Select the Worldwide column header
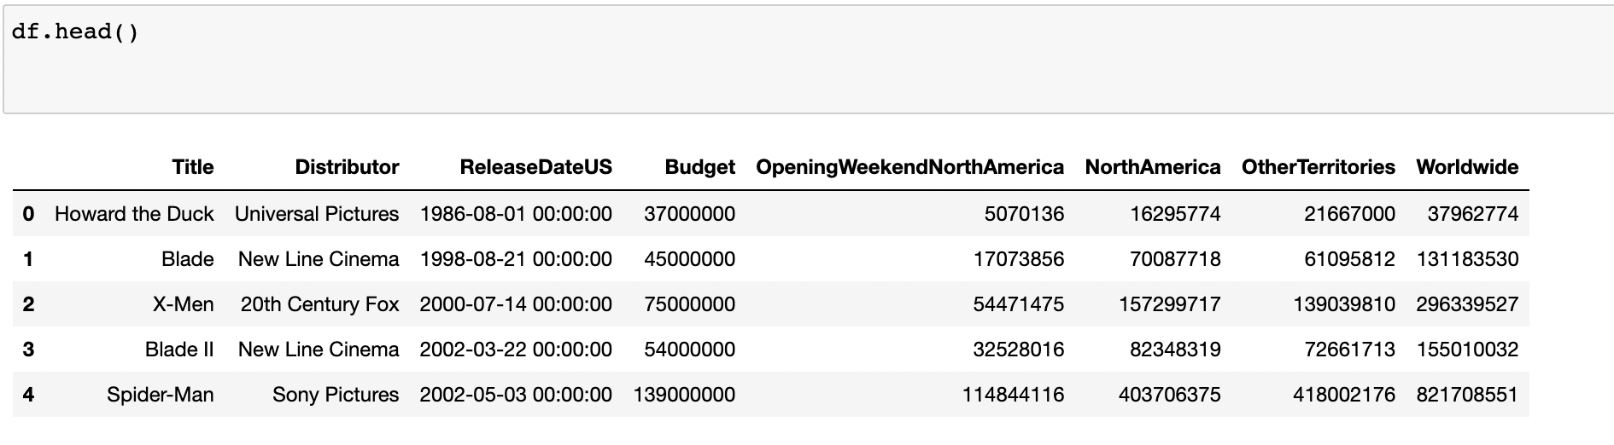Viewport: 1614px width, 445px height. click(x=1467, y=167)
